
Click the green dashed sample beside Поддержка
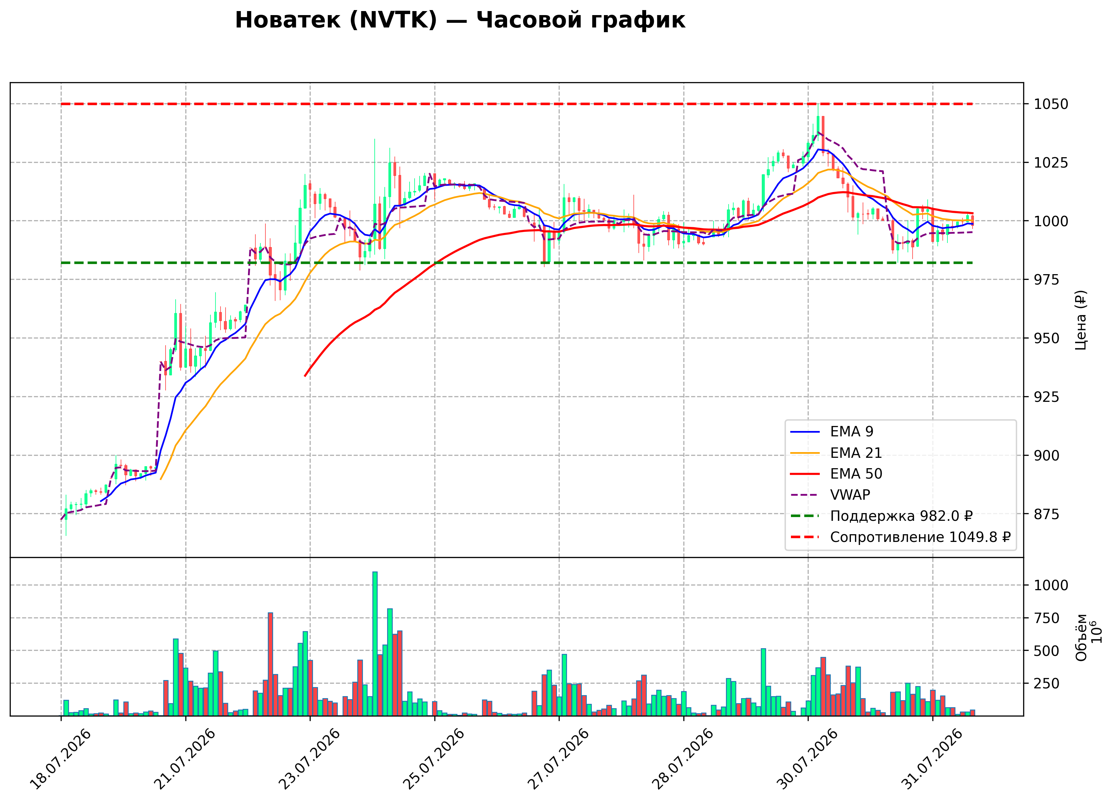(x=805, y=516)
